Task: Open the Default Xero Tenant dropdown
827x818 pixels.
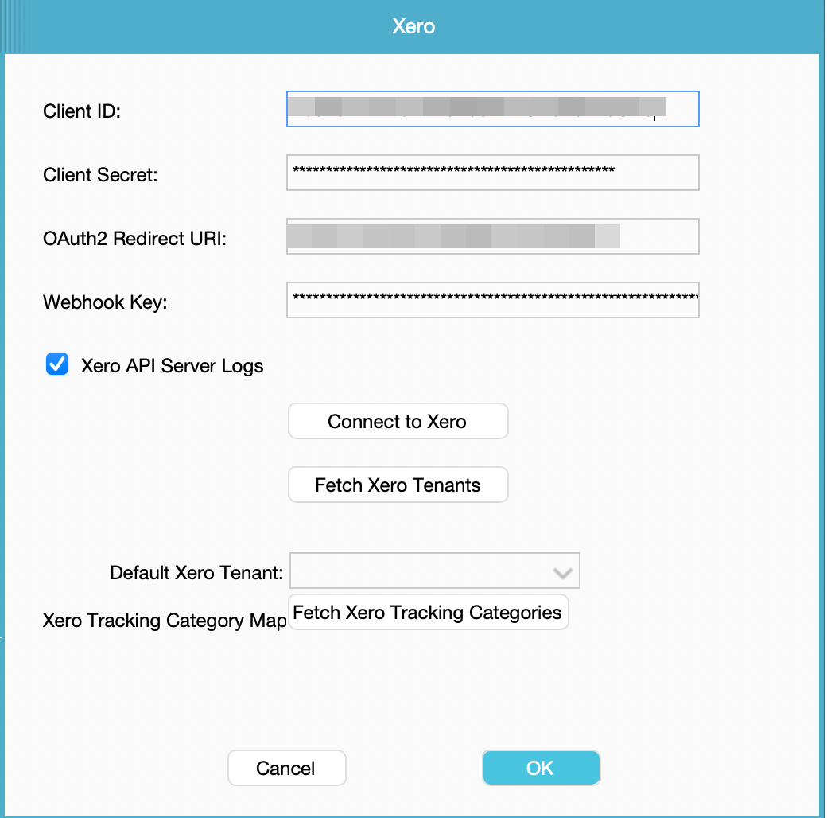Action: 435,571
